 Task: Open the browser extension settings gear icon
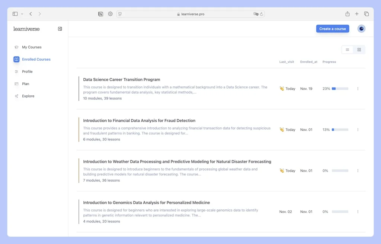[x=111, y=14]
